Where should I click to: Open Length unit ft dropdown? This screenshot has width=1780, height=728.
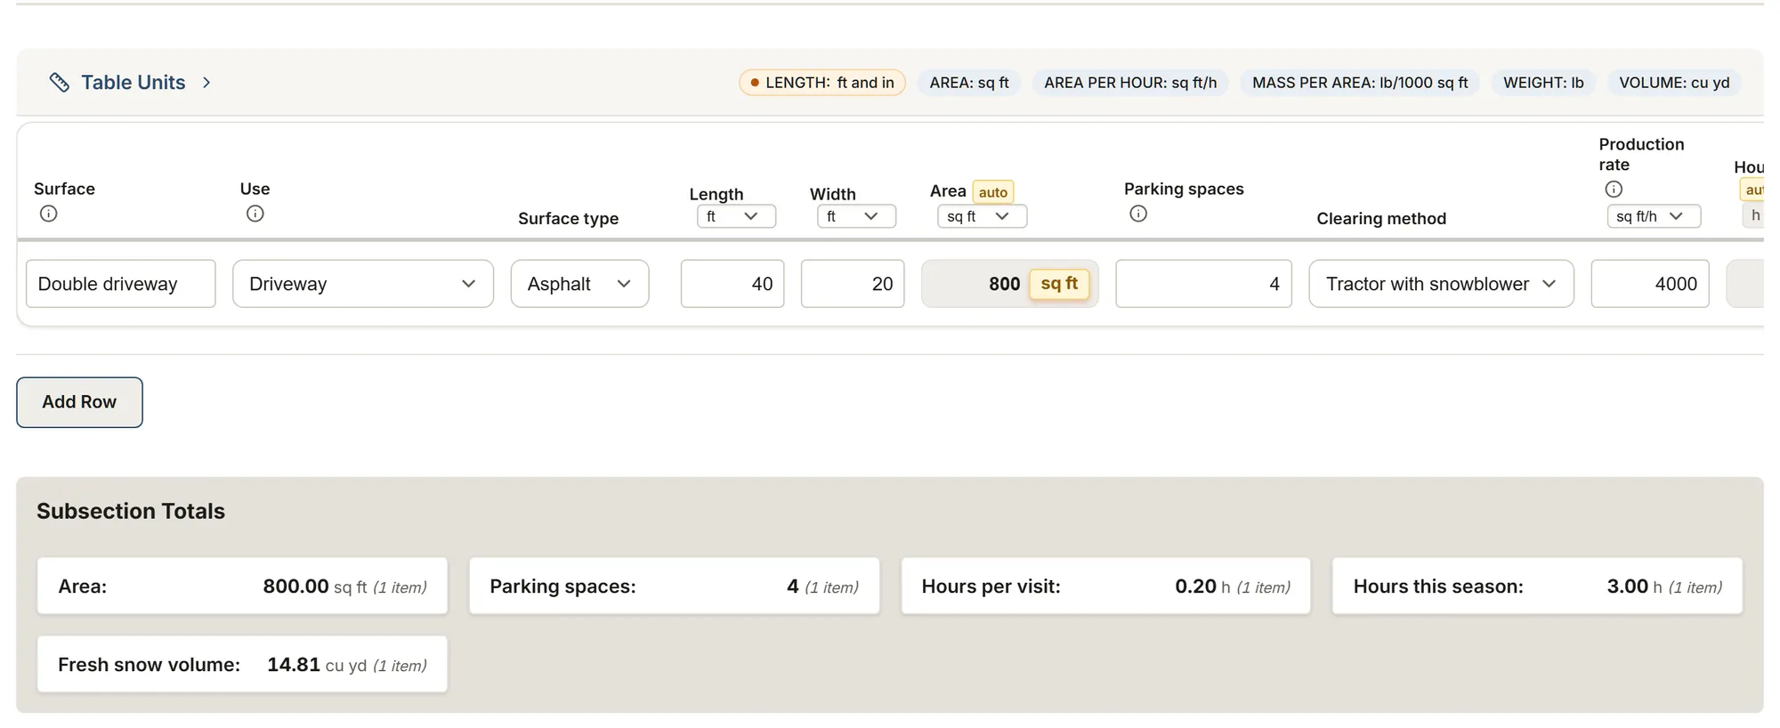[736, 216]
